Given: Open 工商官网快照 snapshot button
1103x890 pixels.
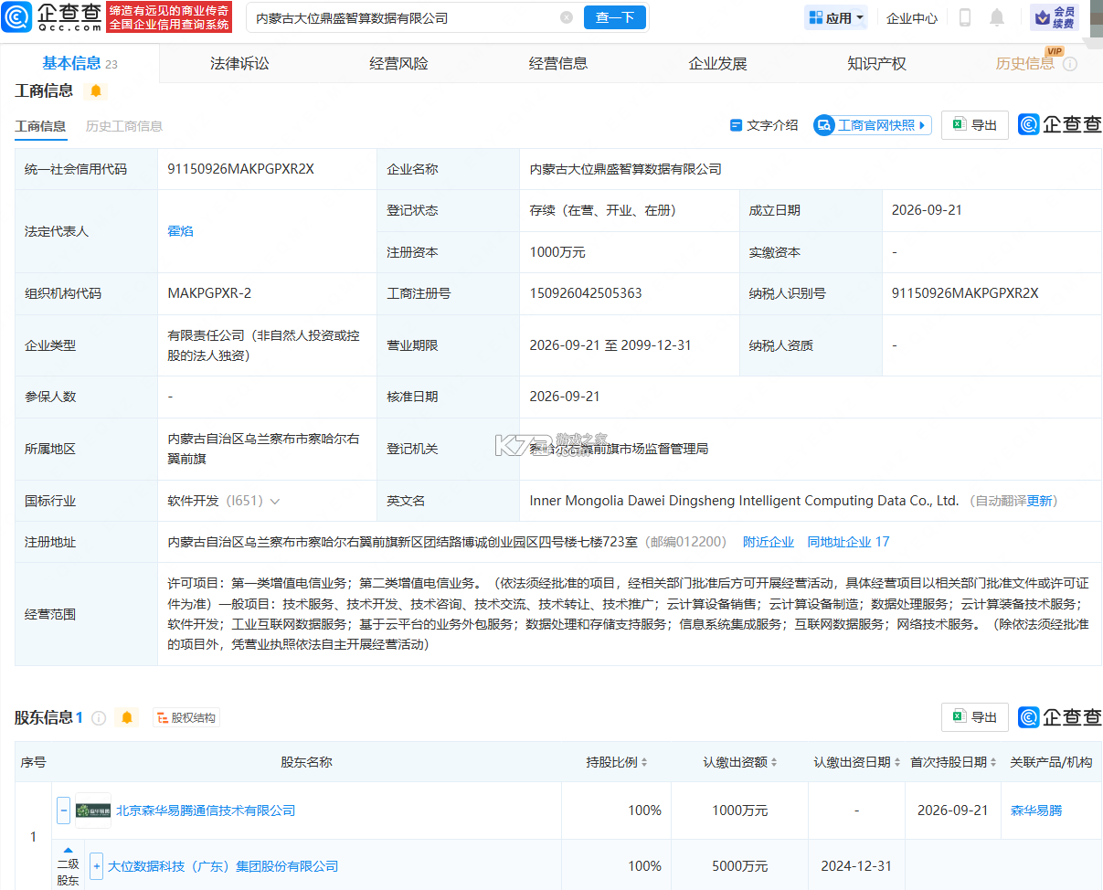Looking at the screenshot, I should (x=873, y=125).
